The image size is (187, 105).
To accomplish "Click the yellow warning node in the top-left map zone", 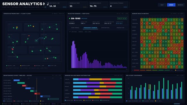I will coord(17,27).
